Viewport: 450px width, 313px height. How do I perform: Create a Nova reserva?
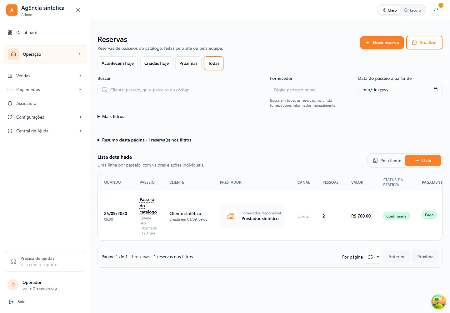(x=382, y=43)
